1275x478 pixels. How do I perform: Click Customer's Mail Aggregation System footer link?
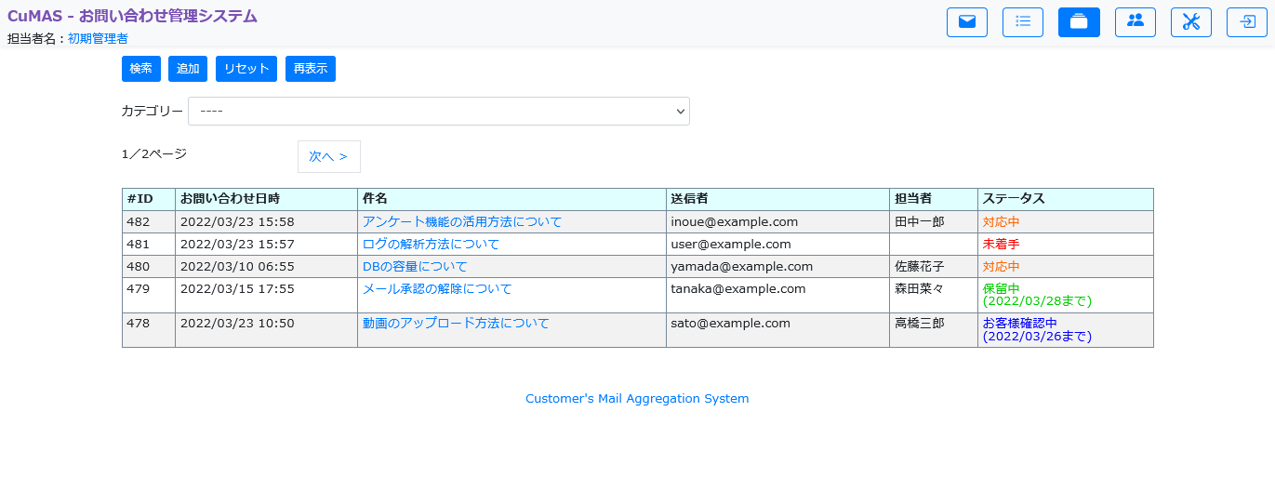coord(637,399)
